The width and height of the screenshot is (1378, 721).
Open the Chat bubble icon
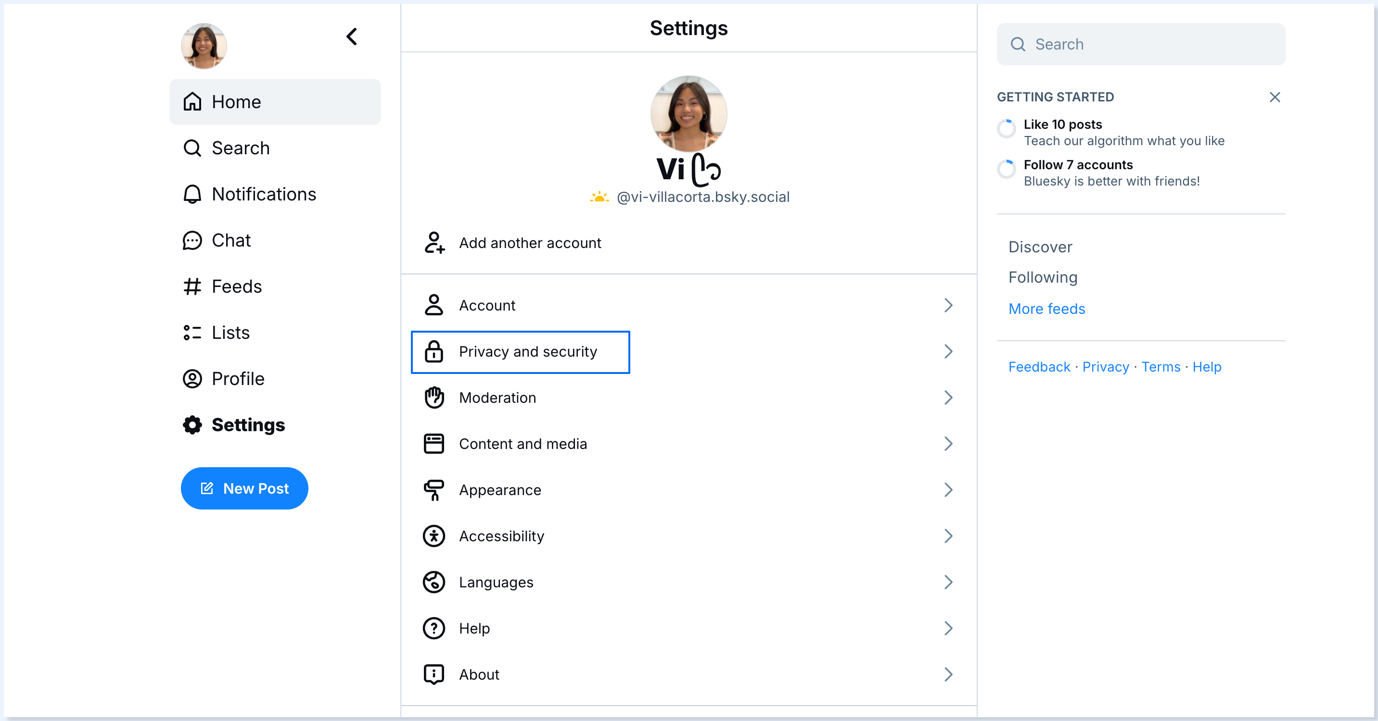(x=192, y=240)
